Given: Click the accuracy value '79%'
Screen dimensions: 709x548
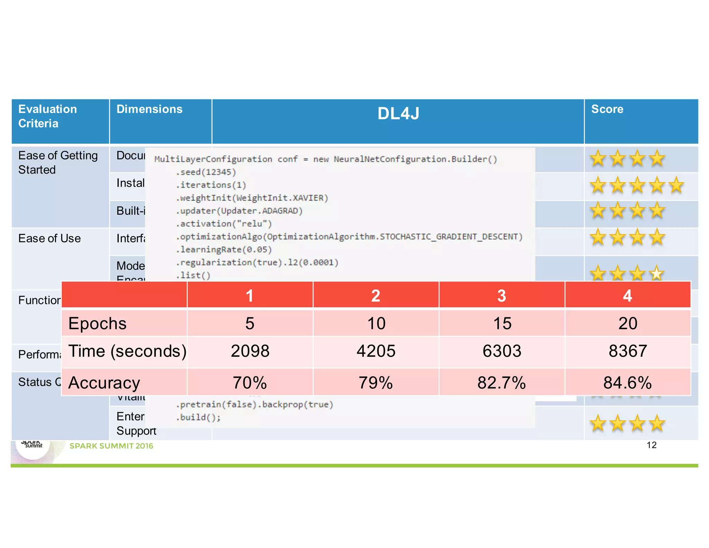Looking at the screenshot, I should [376, 382].
